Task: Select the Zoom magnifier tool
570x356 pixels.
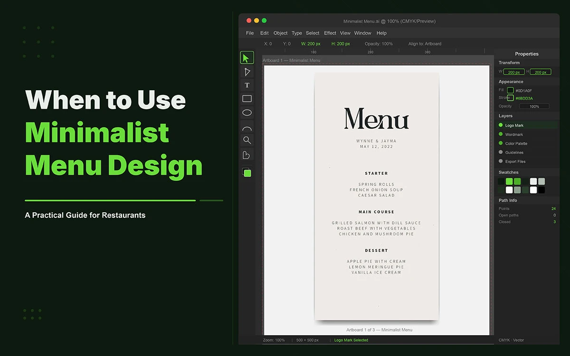Action: [x=247, y=140]
